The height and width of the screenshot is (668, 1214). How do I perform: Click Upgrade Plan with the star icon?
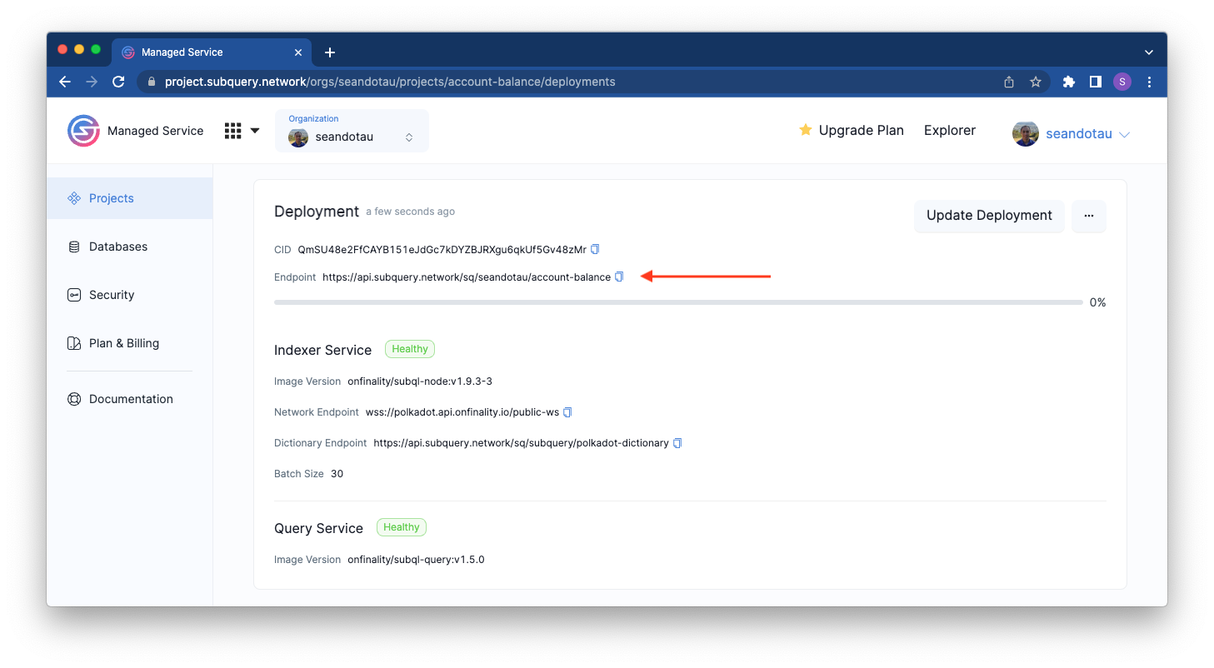(x=851, y=130)
